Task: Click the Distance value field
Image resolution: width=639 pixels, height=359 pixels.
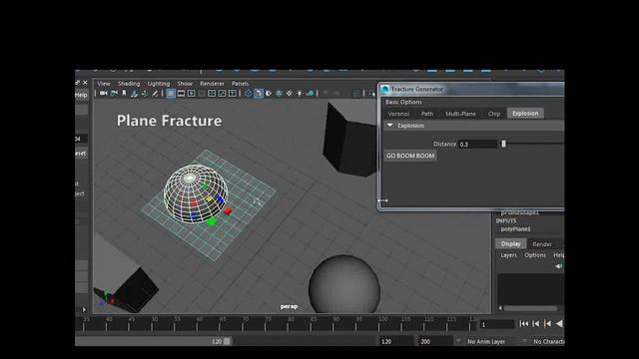Action: pos(477,144)
